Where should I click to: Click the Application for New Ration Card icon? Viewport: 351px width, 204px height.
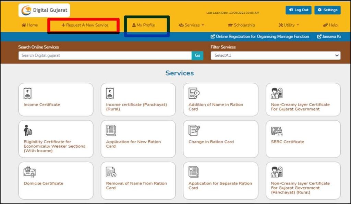(x=111, y=130)
